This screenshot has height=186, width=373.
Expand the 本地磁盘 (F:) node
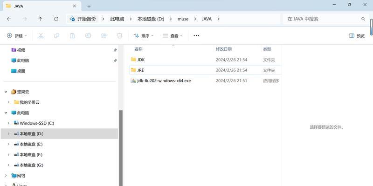click(x=8, y=154)
